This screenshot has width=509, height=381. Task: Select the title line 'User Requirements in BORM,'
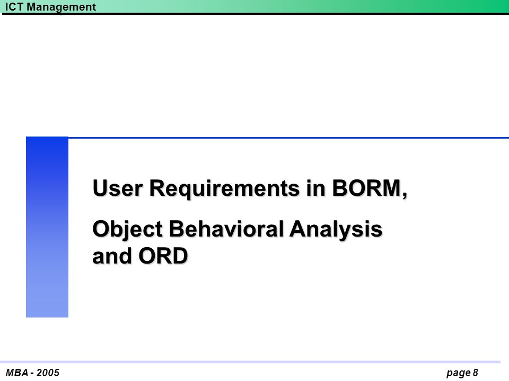click(250, 188)
